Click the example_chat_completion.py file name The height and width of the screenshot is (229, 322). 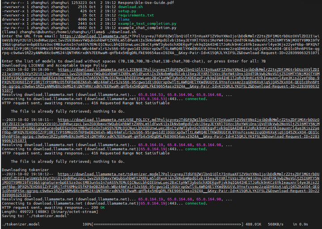(147, 28)
